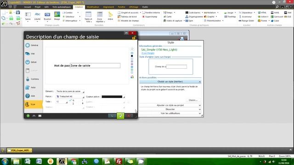Open the Contenu tab in description dialog
The height and width of the screenshot is (165, 294).
pos(33,79)
